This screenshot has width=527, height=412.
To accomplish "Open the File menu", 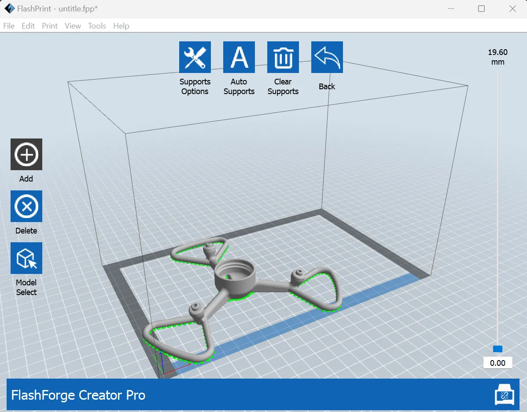I will (9, 26).
